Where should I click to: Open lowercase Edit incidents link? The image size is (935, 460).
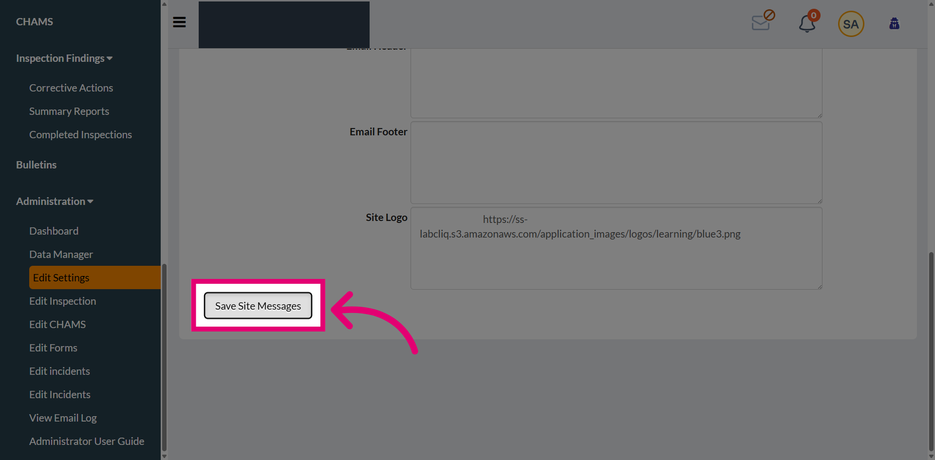[x=59, y=371]
